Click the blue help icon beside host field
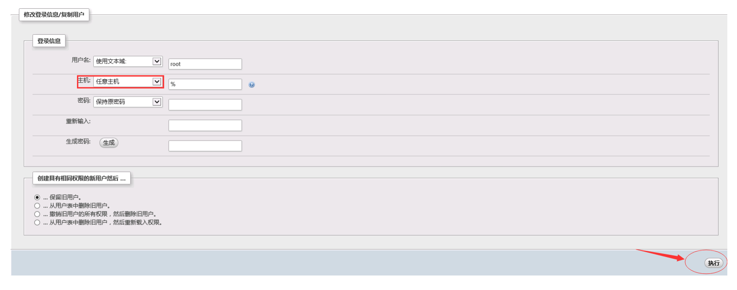The image size is (737, 290). [252, 85]
